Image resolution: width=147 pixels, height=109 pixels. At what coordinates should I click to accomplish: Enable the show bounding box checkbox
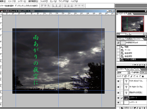point(16,6)
